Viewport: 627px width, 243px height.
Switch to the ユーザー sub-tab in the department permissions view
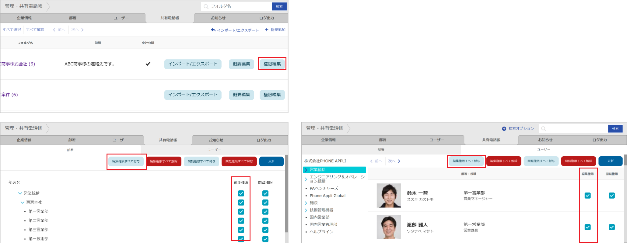(214, 150)
